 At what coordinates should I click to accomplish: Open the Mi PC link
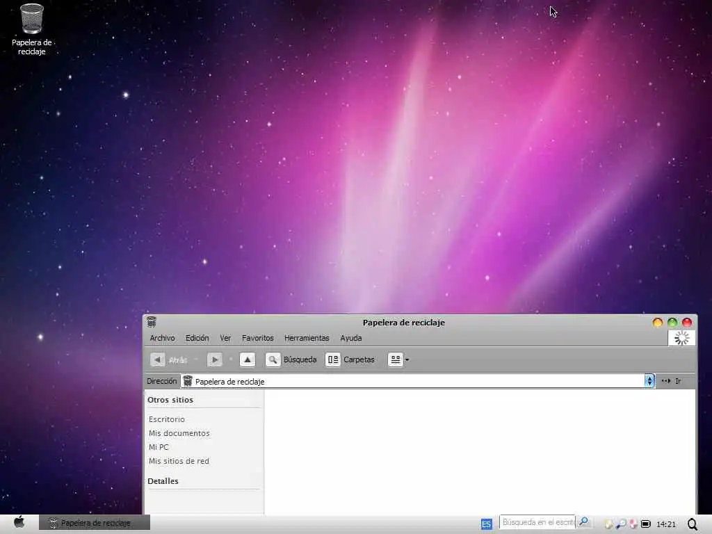tap(159, 447)
